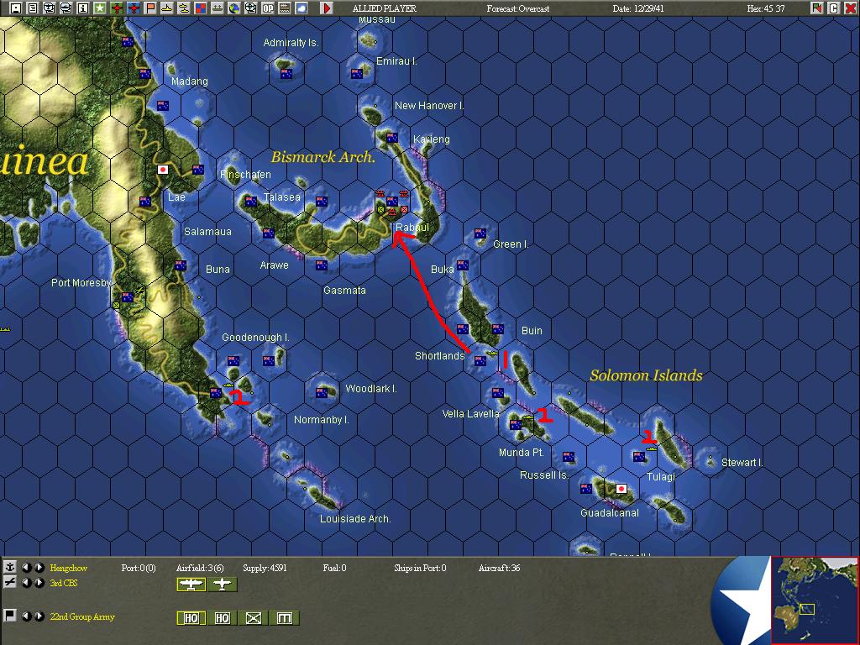860x645 pixels.
Task: Start the turn with the red play arrow
Action: point(326,8)
